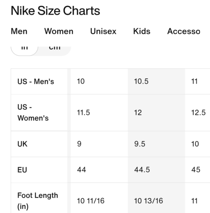The height and width of the screenshot is (213, 210).
Task: Select the US Men's size 10 cell
Action: [x=99, y=81]
